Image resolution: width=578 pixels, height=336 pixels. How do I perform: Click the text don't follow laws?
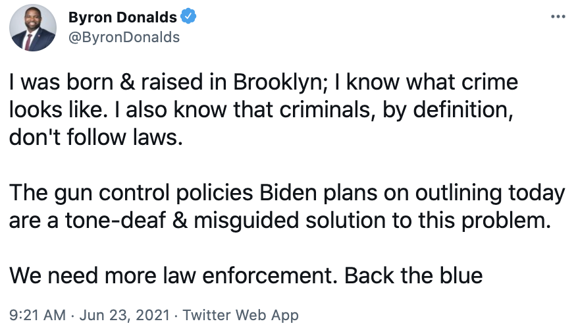[96, 138]
